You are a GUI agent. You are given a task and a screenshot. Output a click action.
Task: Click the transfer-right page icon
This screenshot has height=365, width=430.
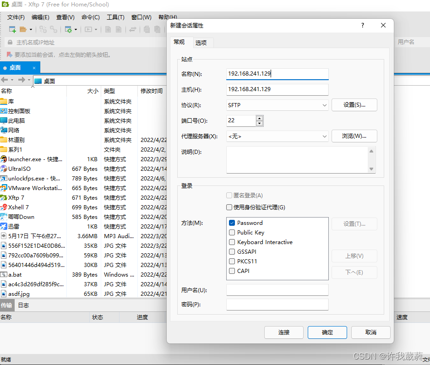[119, 29]
